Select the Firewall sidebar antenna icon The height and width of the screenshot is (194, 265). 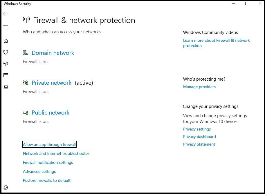6,64
